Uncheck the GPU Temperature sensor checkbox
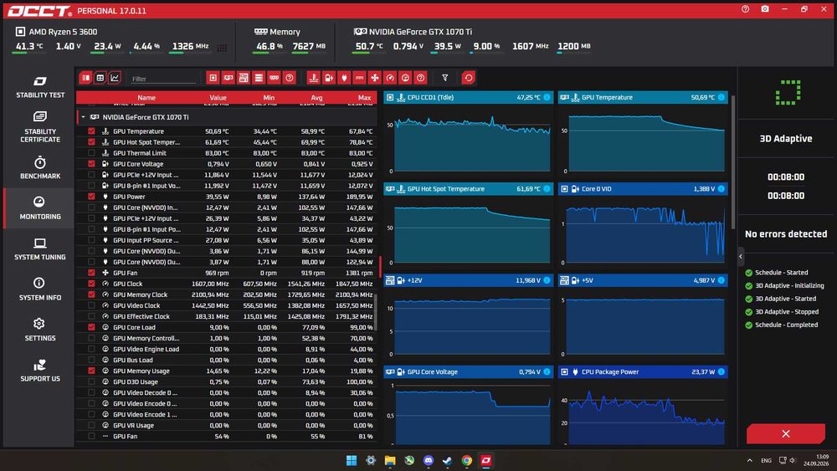Screen dimensions: 837x471 click(x=91, y=131)
